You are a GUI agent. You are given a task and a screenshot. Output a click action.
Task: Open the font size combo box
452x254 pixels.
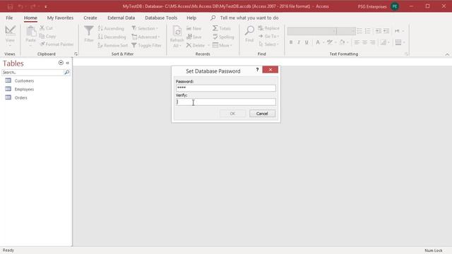(x=346, y=31)
